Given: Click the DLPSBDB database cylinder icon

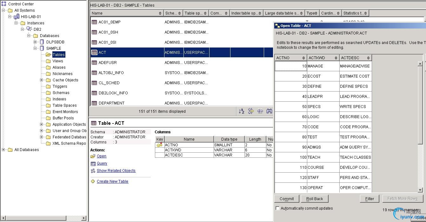Looking at the screenshot, I should [x=42, y=42].
